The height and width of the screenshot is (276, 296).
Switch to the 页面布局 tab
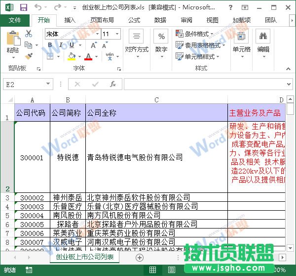102,20
